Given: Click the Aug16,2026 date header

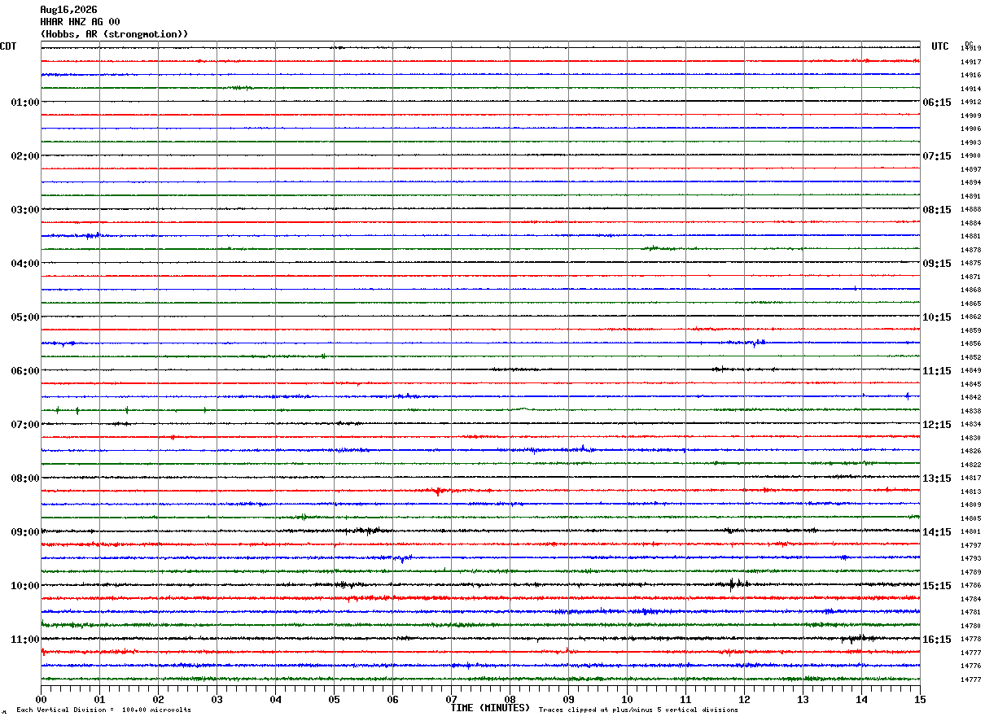Looking at the screenshot, I should 68,10.
